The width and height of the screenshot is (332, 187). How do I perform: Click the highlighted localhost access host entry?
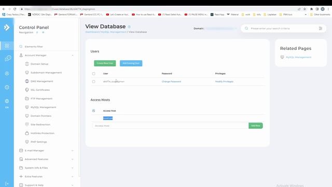pos(108,118)
